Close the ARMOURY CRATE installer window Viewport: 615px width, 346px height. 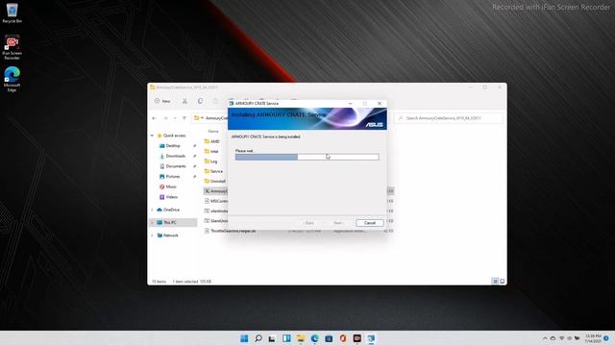tap(380, 104)
